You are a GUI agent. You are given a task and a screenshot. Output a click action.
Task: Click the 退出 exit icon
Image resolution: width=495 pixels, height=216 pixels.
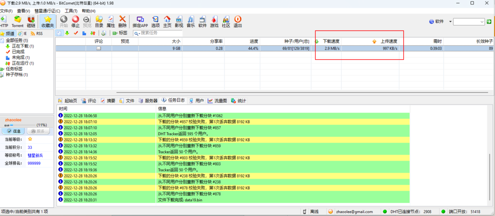[238, 21]
